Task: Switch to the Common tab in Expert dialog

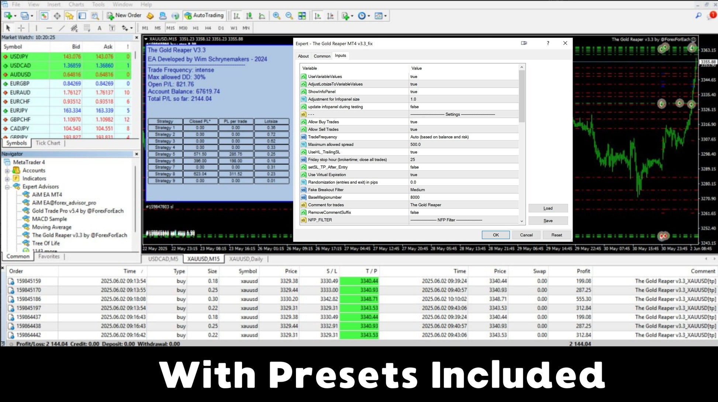Action: coord(322,56)
